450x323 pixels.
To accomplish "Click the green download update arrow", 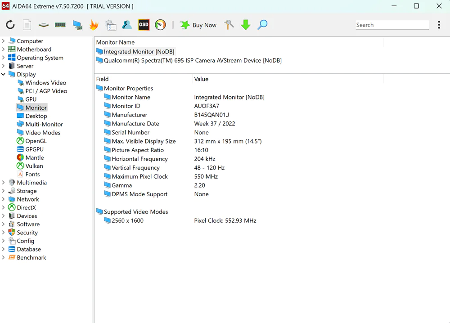I will point(246,25).
